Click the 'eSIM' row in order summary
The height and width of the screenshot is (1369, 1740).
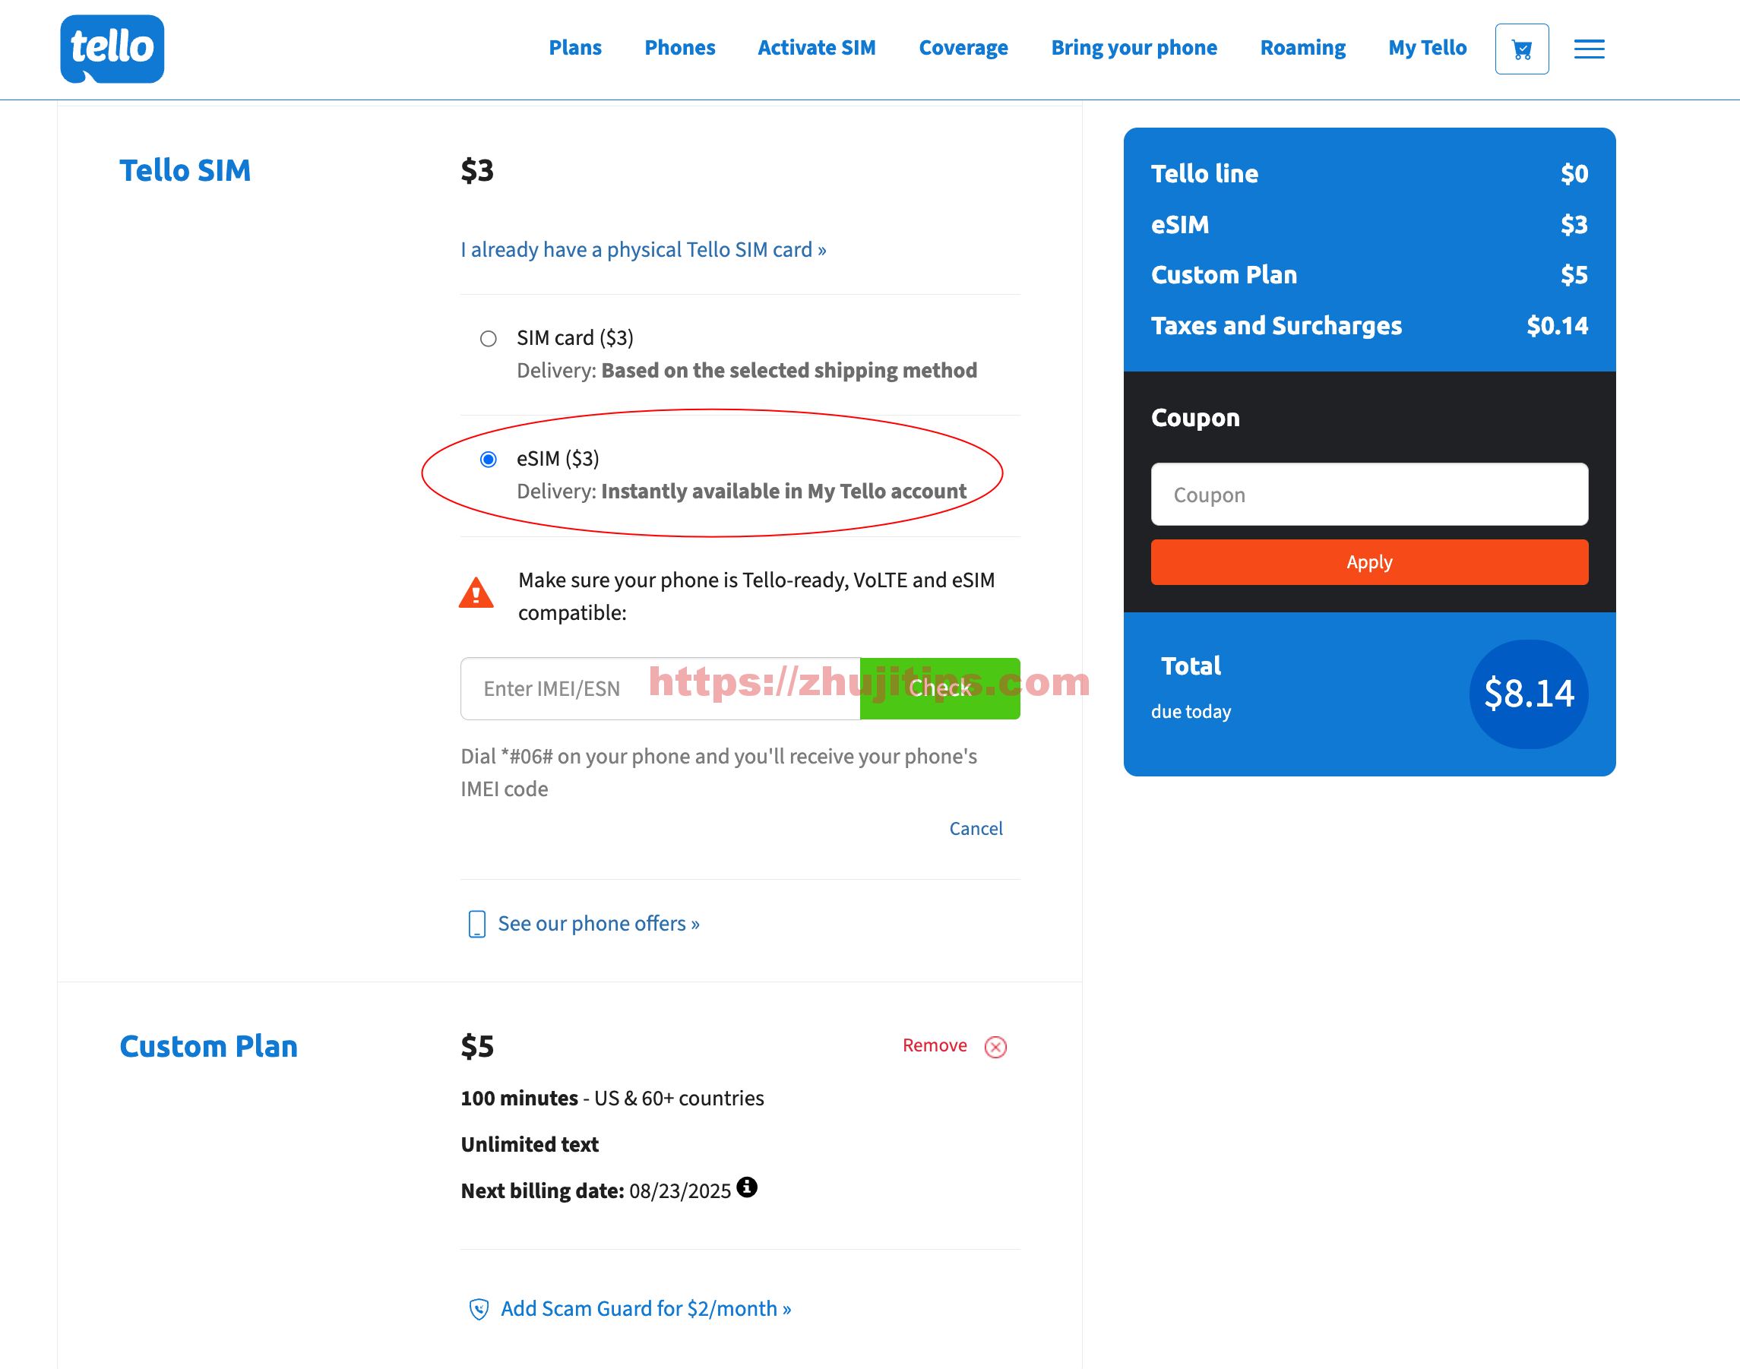click(x=1369, y=224)
